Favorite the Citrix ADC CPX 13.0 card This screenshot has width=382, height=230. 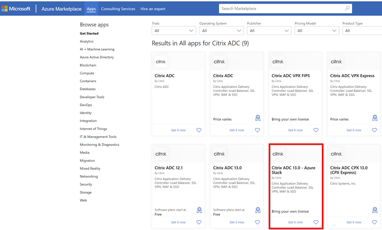374,222
